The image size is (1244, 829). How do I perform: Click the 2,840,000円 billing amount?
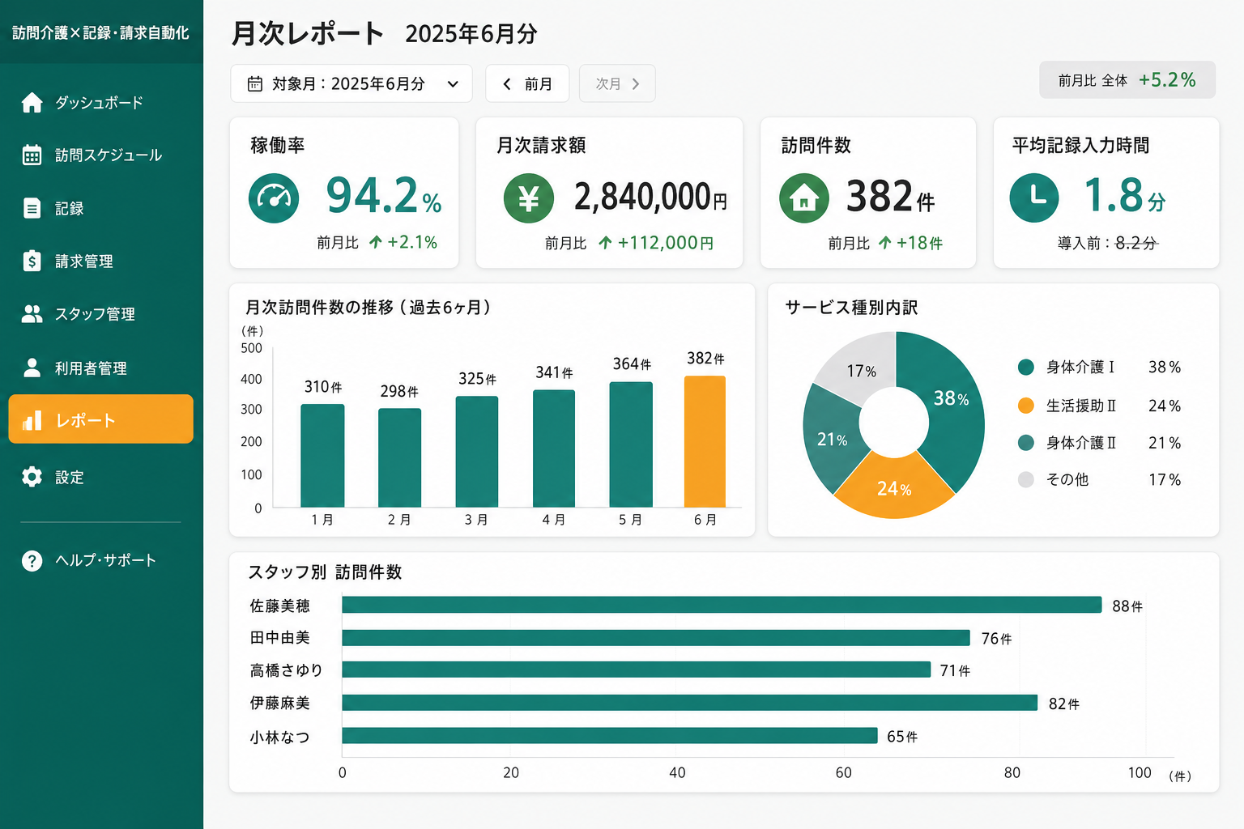pos(651,197)
